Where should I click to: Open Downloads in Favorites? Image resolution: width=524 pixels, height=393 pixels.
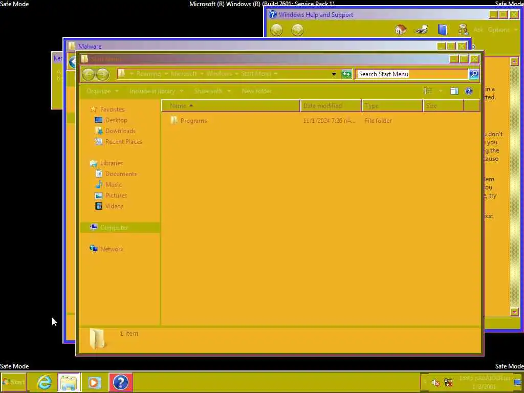120,131
